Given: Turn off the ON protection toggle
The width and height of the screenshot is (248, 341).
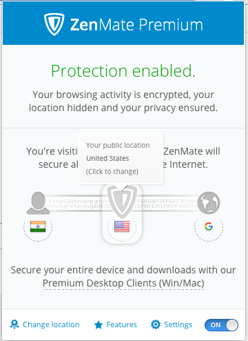Looking at the screenshot, I should pyautogui.click(x=221, y=325).
